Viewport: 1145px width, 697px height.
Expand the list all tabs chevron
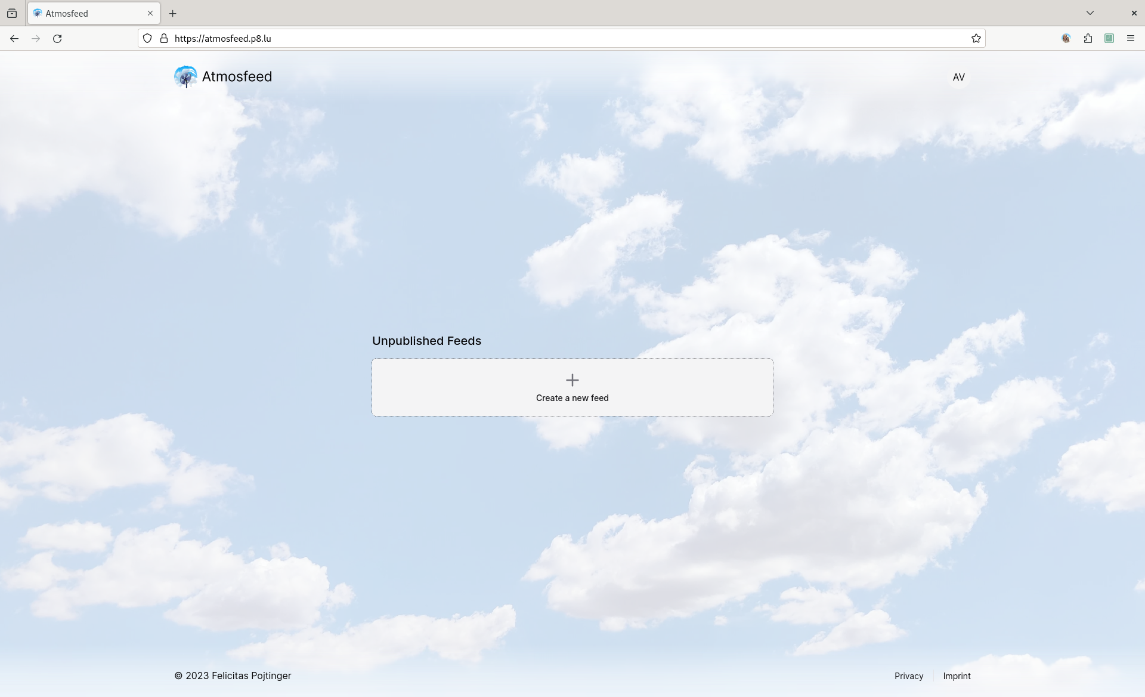(x=1090, y=13)
